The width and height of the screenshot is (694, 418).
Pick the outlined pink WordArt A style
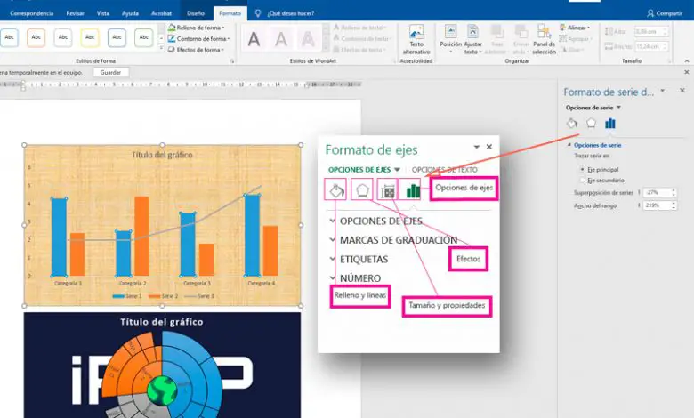click(x=308, y=39)
